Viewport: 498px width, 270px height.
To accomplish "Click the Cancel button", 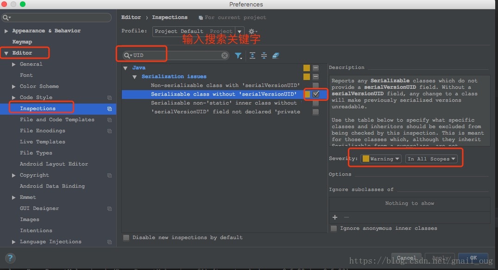I will click(406, 258).
